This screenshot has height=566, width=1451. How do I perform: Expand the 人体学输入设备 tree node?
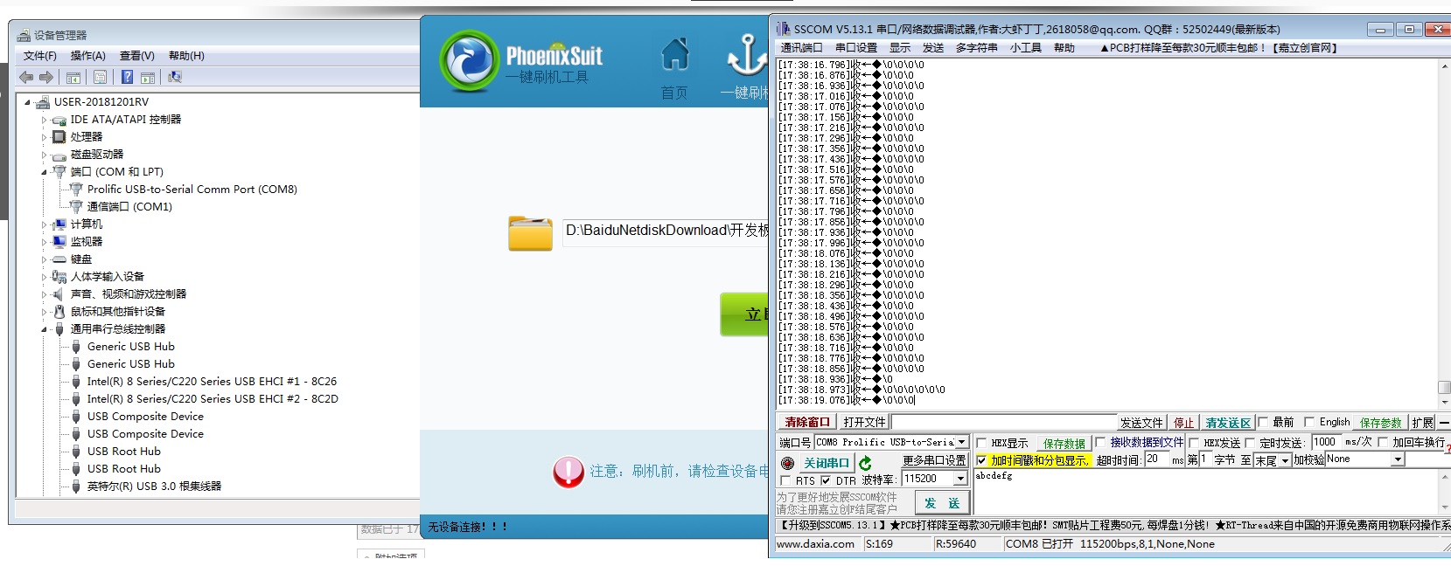[44, 278]
